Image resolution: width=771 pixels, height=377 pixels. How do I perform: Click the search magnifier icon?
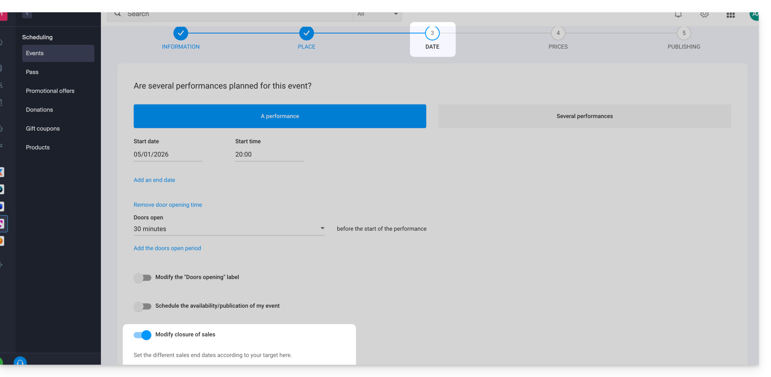[118, 14]
